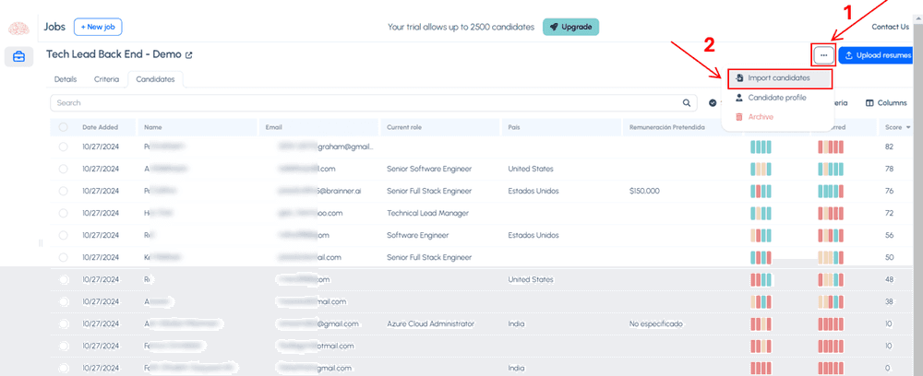The width and height of the screenshot is (923, 376).
Task: Select the checkbox for the score 82 candidate
Action: [x=63, y=147]
